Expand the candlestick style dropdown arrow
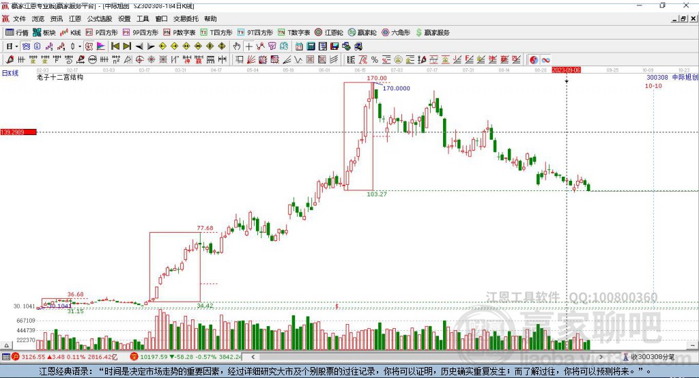Image resolution: width=699 pixels, height=378 pixels. coord(80,46)
